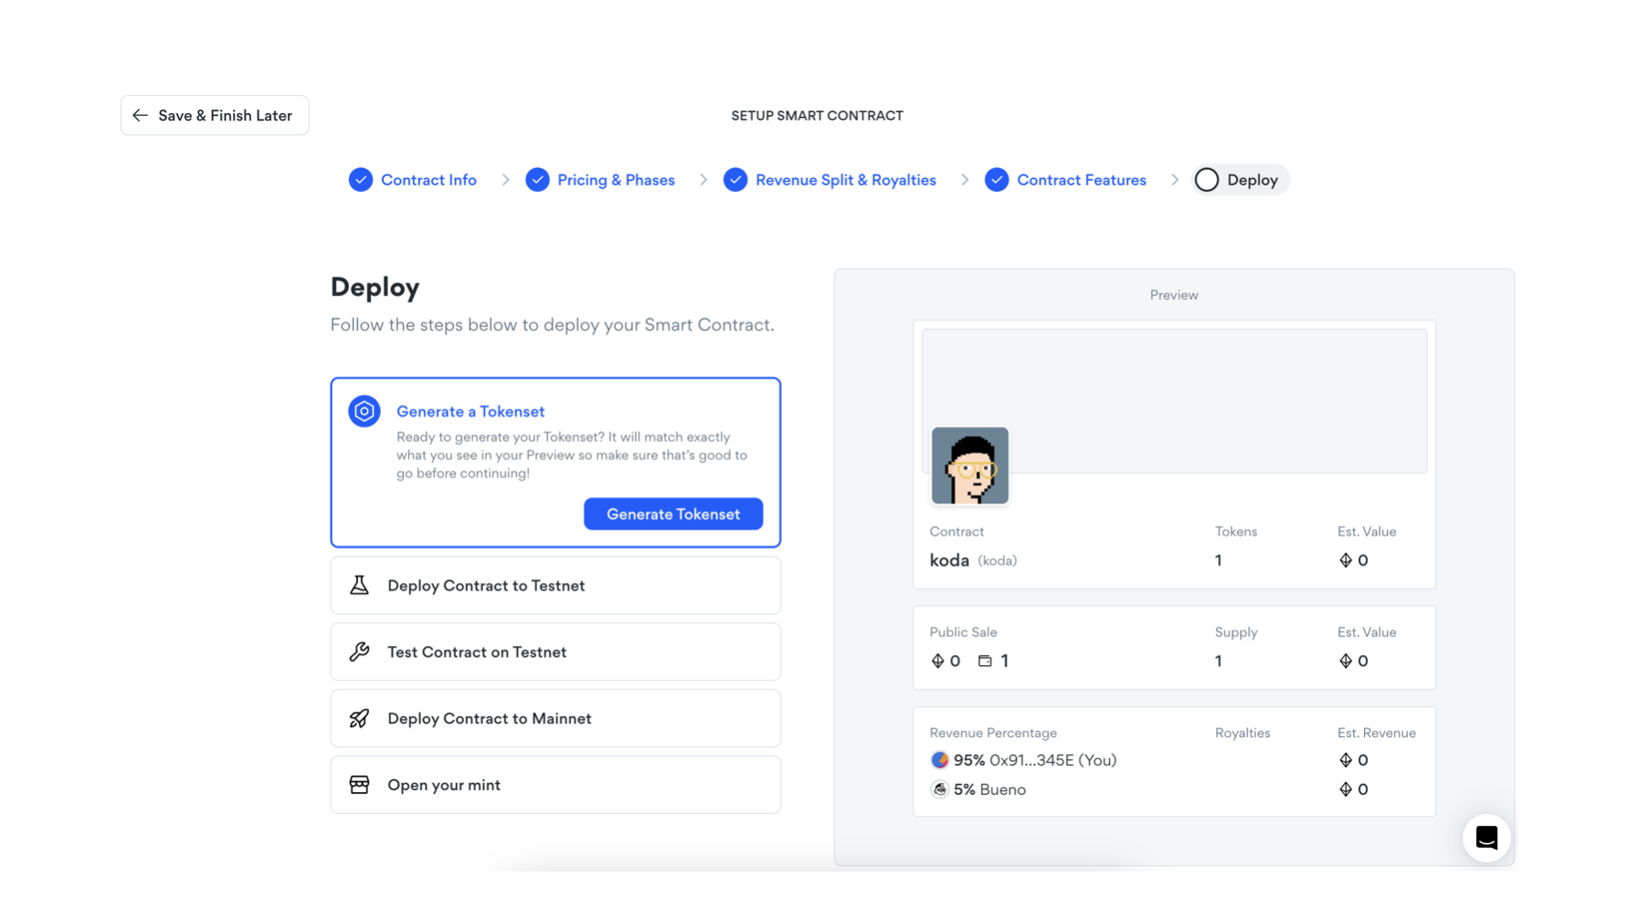The image size is (1628, 919).
Task: Click the Pricing & Phases completed checkmark
Action: point(537,180)
